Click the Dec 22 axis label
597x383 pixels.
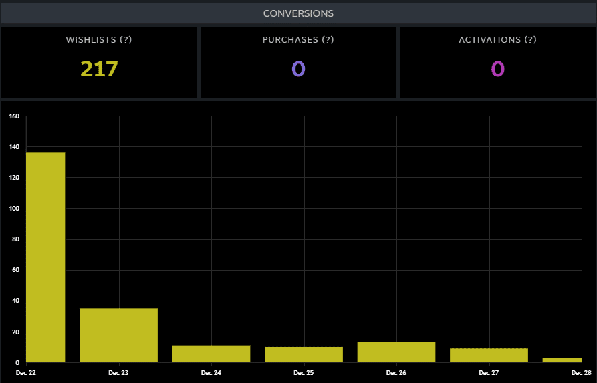pos(26,373)
